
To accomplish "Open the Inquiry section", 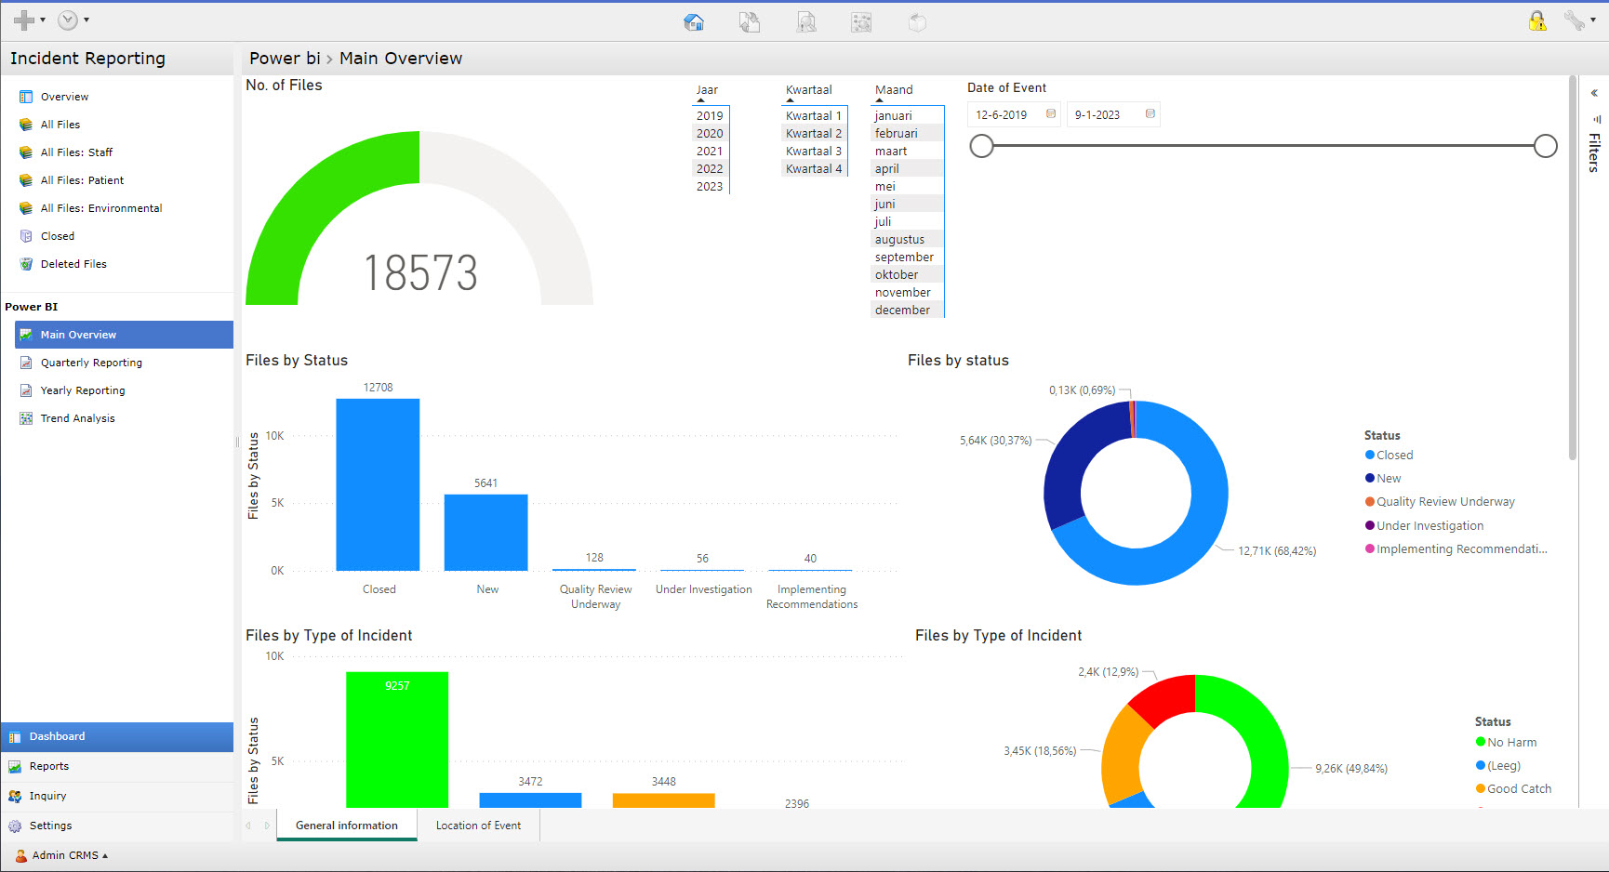I will click(x=47, y=795).
